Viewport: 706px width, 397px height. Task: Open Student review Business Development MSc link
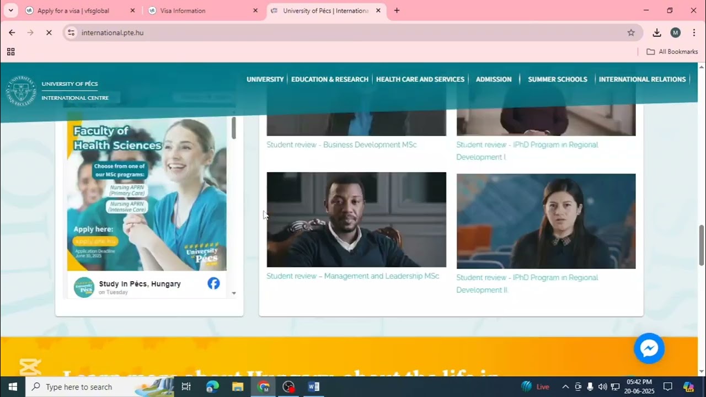point(341,145)
